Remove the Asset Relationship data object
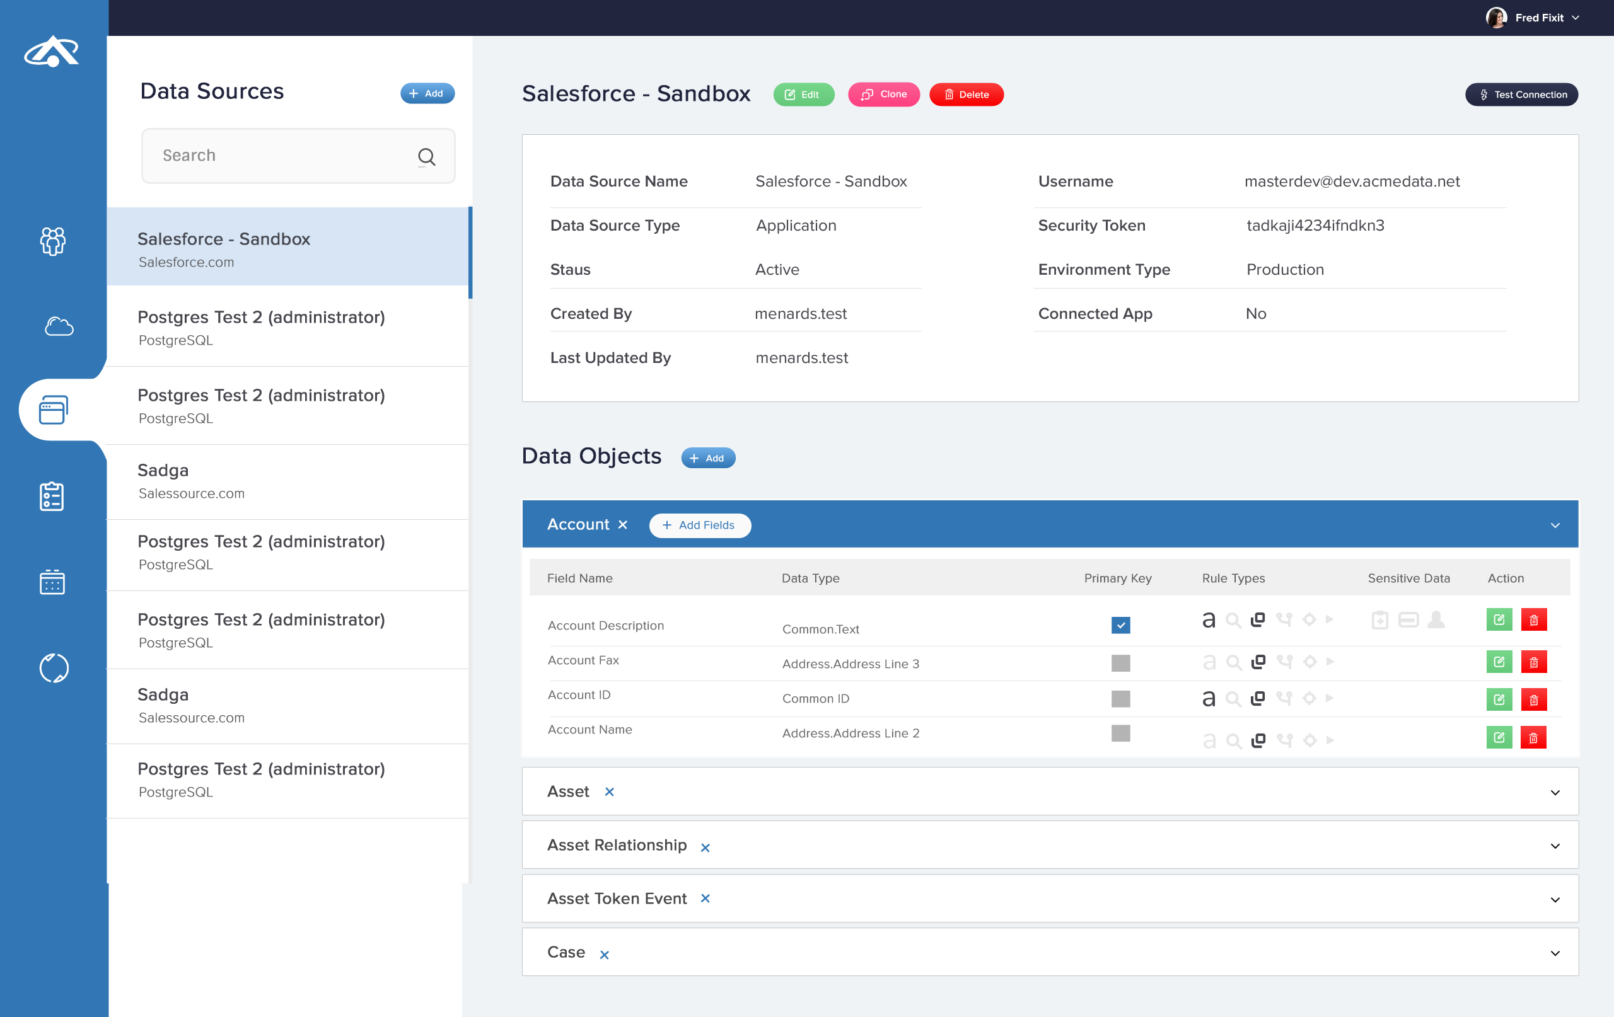 (x=705, y=847)
